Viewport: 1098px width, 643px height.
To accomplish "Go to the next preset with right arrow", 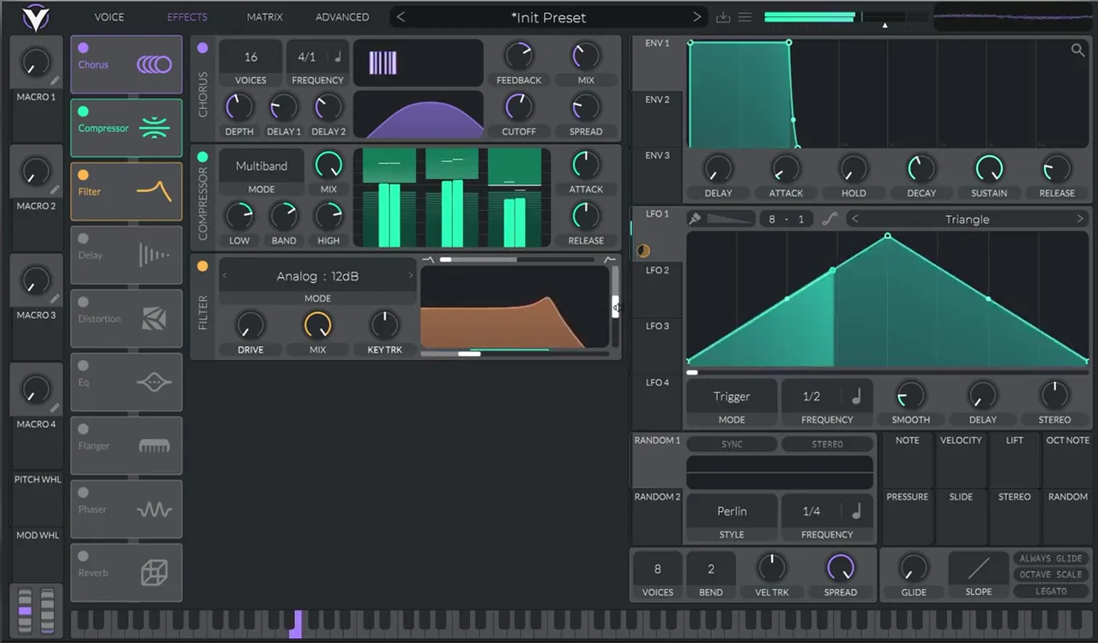I will tap(697, 17).
